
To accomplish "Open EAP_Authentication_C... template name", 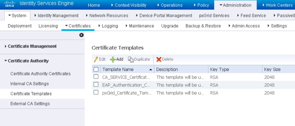I will pyautogui.click(x=126, y=85).
